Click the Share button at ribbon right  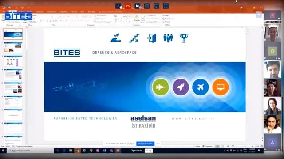(x=258, y=12)
